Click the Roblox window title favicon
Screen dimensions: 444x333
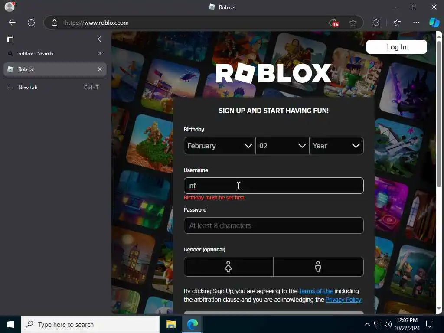click(212, 7)
